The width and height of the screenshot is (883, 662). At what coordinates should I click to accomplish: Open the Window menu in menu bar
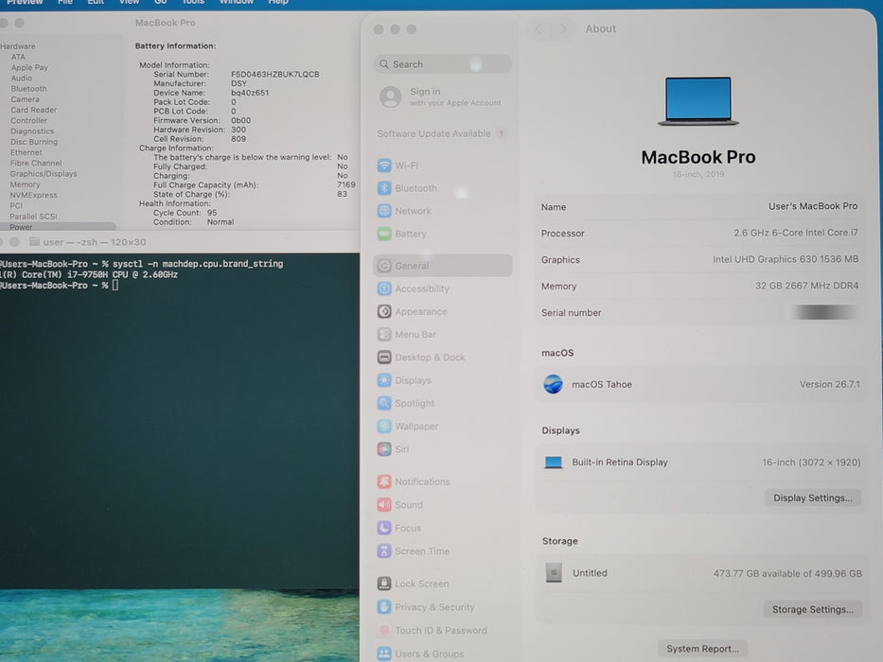[236, 2]
